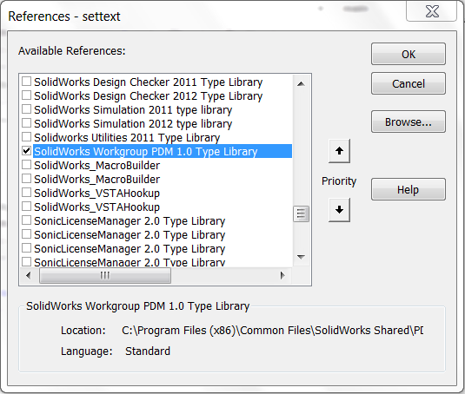
Task: Click the vertical scrollbar thumb
Action: (x=301, y=213)
